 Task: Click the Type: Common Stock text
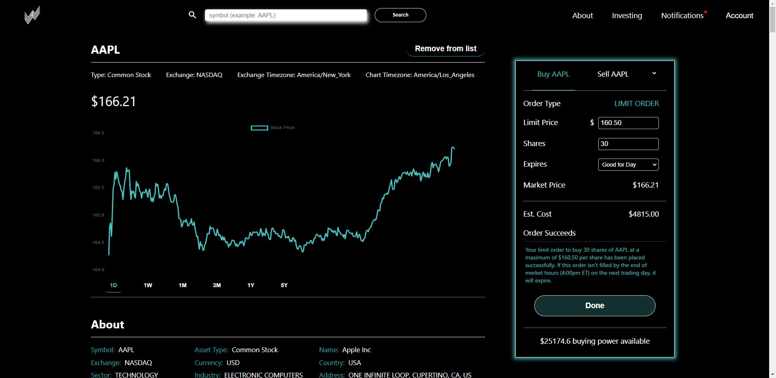tap(121, 75)
